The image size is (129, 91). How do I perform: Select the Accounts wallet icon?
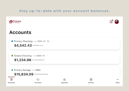11,79
